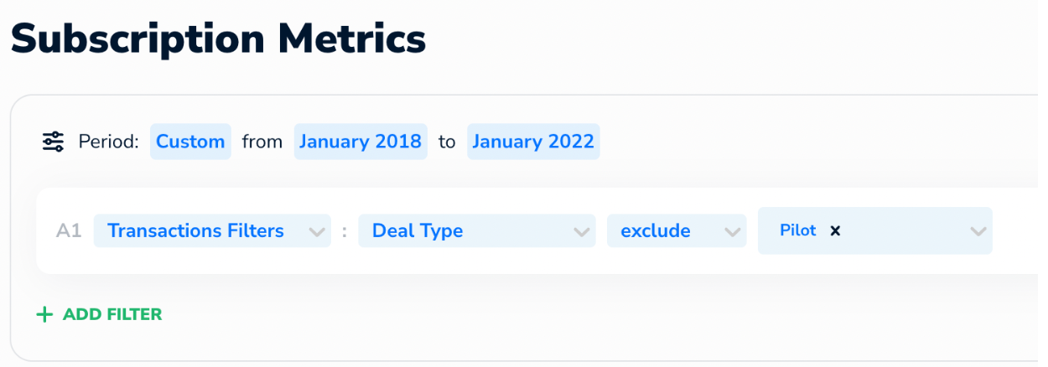Open the exclude operator dropdown

pos(677,230)
